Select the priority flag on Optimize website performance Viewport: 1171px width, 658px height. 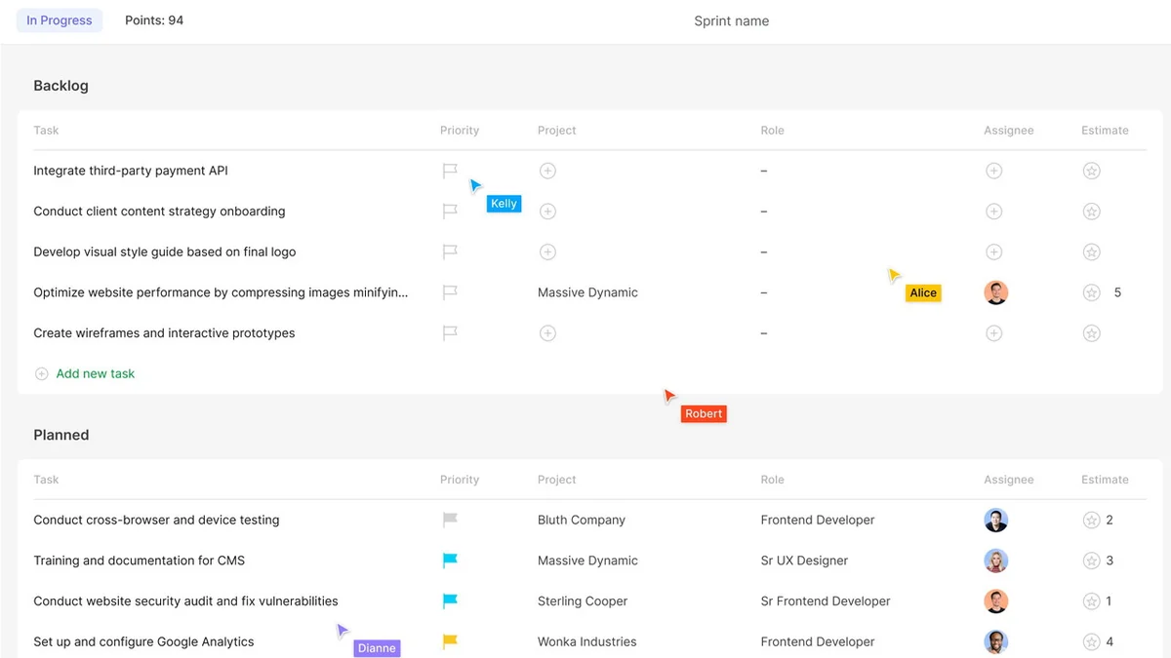coord(450,292)
